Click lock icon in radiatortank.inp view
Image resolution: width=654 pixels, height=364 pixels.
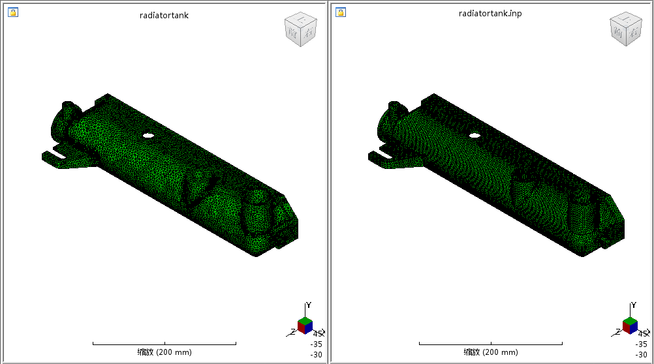(x=341, y=12)
